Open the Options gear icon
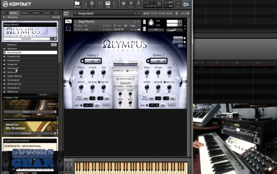The width and height of the screenshot is (277, 174). [131, 4]
